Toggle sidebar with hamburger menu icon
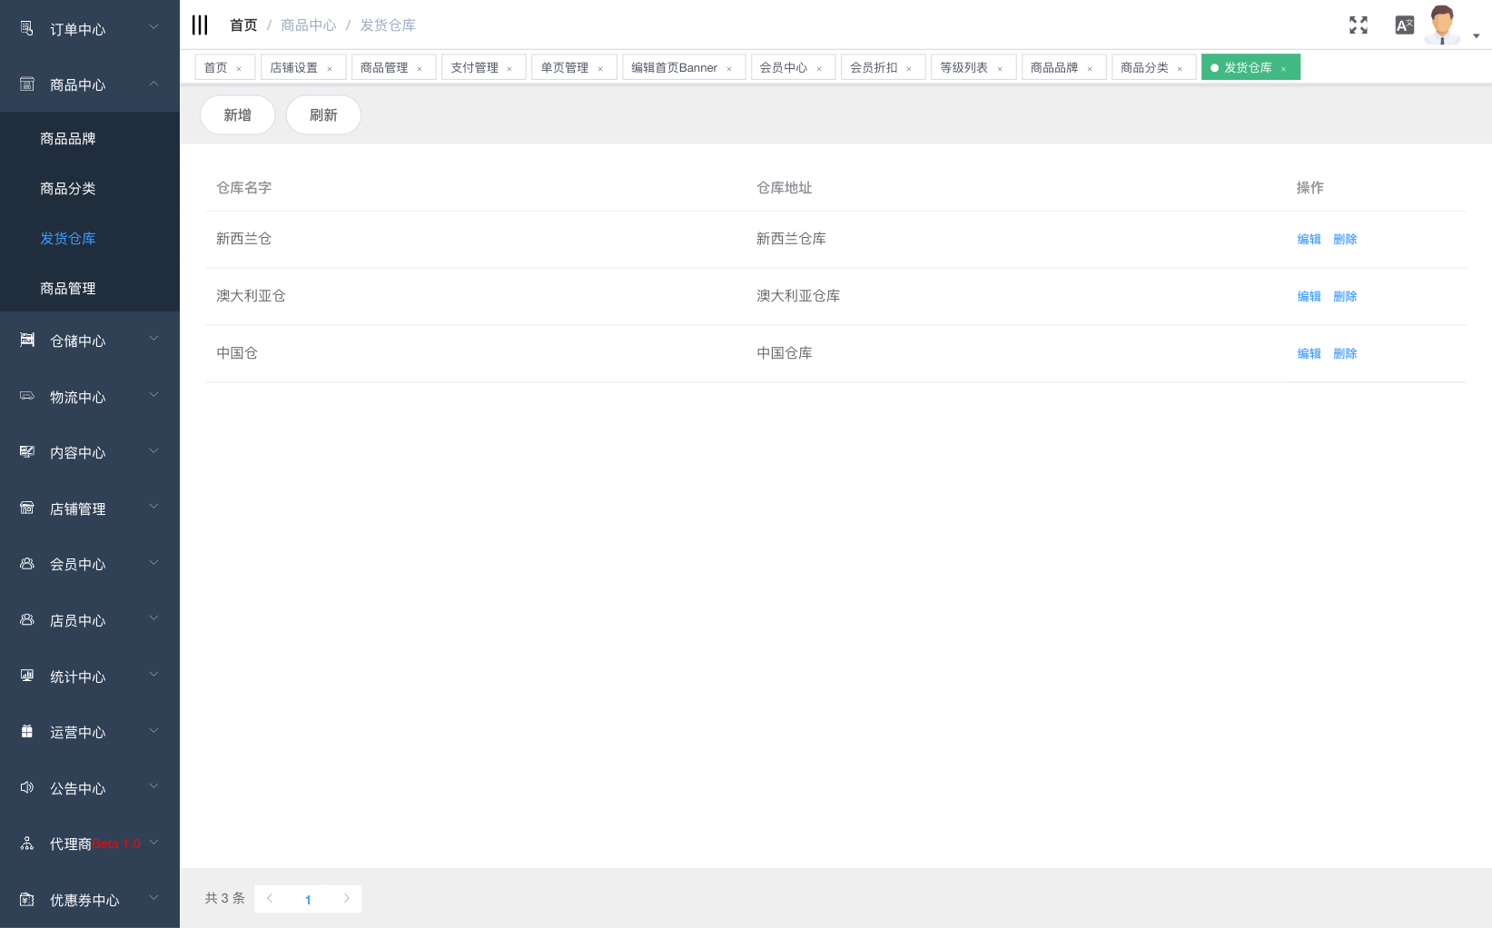The height and width of the screenshot is (928, 1492). 200,25
